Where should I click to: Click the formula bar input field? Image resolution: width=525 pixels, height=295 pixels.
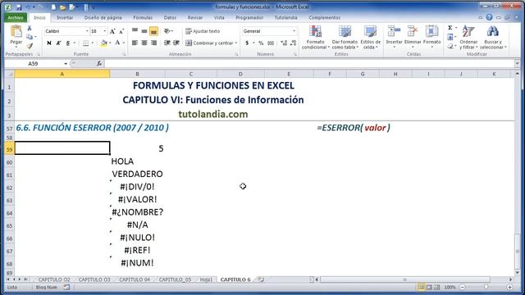pos(310,64)
